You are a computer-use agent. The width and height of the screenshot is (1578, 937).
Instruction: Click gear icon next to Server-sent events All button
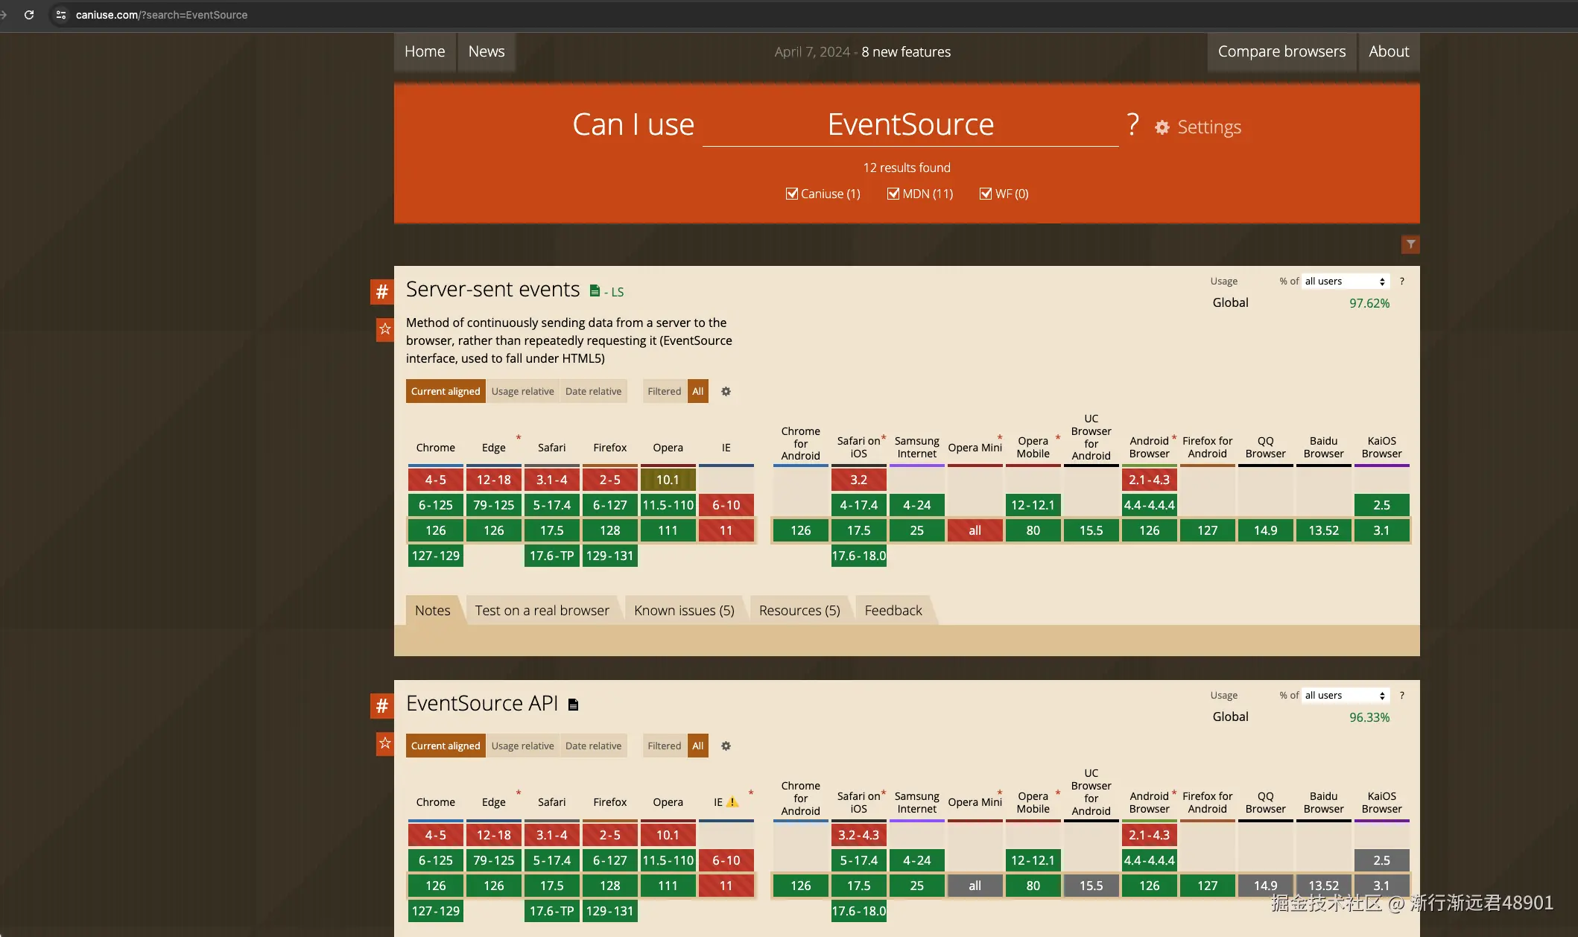tap(726, 392)
